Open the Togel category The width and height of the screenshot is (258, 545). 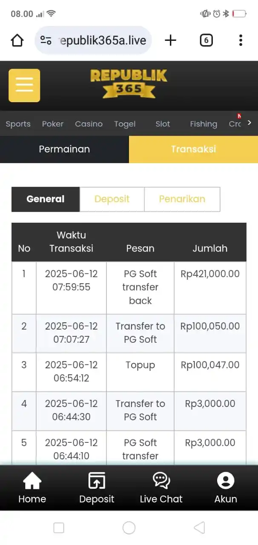pyautogui.click(x=125, y=124)
